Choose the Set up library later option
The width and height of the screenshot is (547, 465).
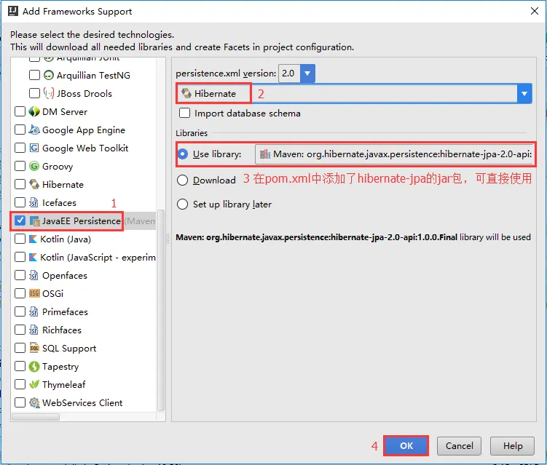182,204
